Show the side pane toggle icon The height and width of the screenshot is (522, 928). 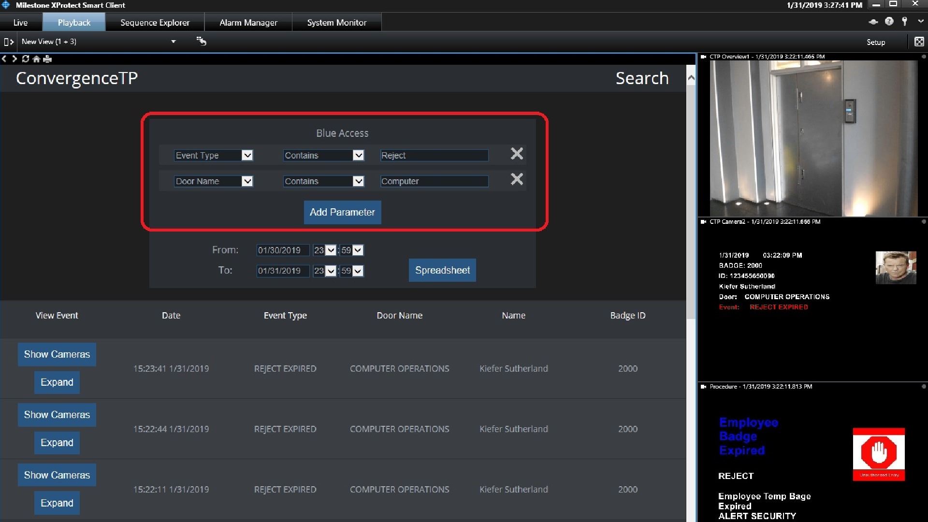coord(9,42)
